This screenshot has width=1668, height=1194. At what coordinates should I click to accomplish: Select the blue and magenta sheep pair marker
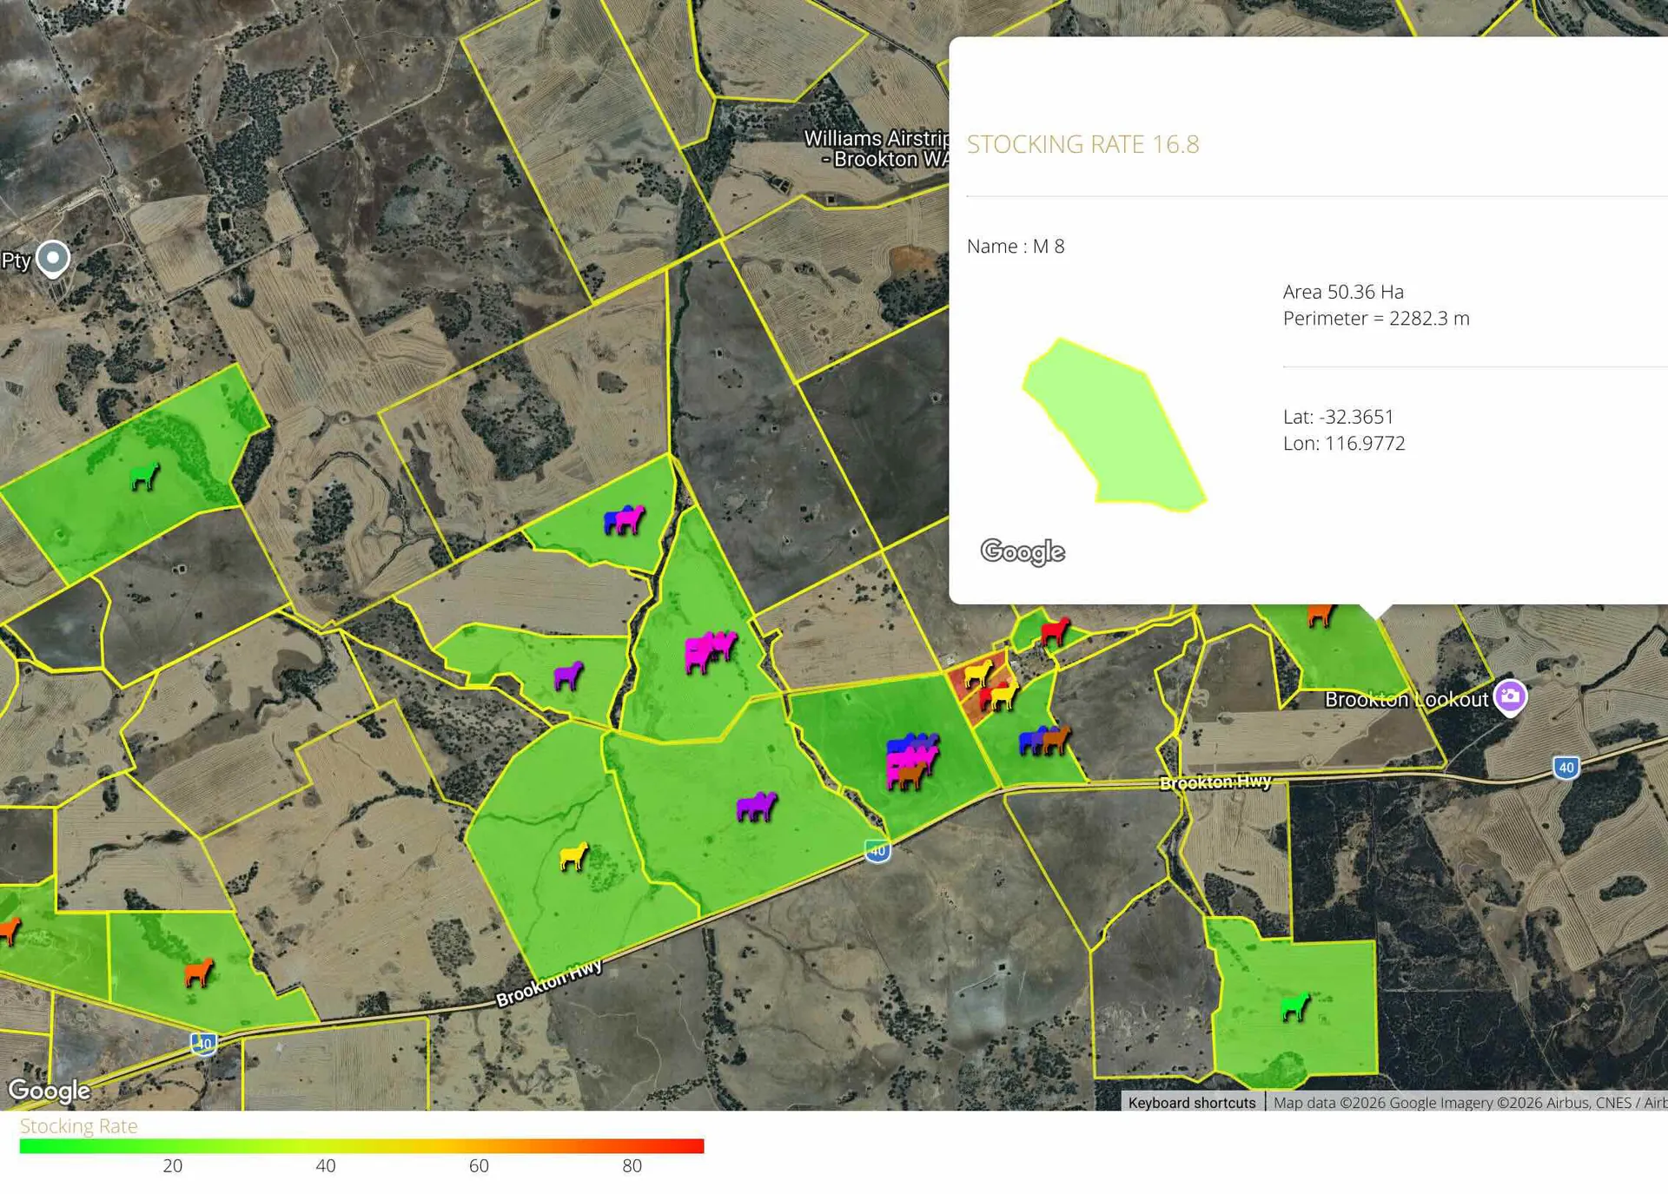624,520
